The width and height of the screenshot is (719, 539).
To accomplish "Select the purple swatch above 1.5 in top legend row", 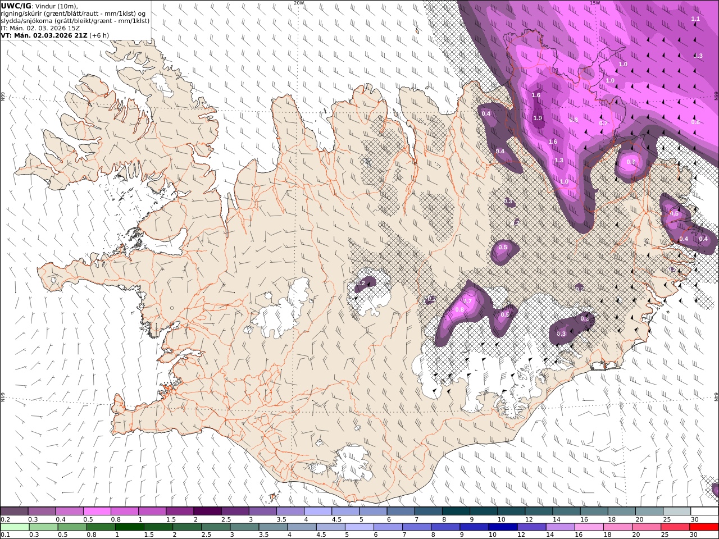I will [x=180, y=511].
